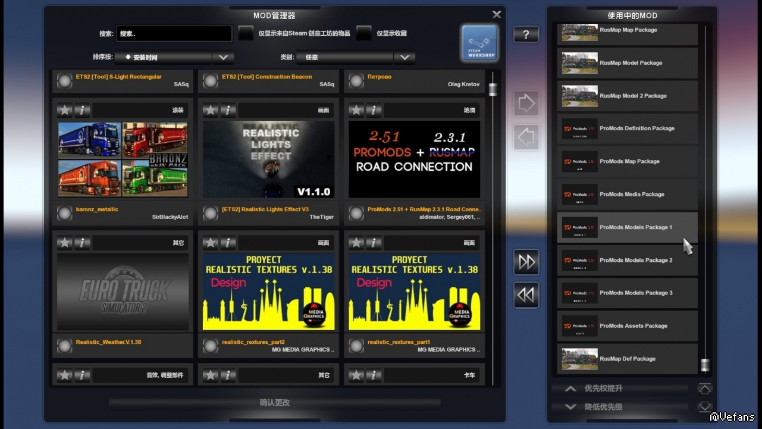The width and height of the screenshot is (762, 429).
Task: Select the ProMods + RusMap Road Connection thumbnail
Action: (415, 159)
